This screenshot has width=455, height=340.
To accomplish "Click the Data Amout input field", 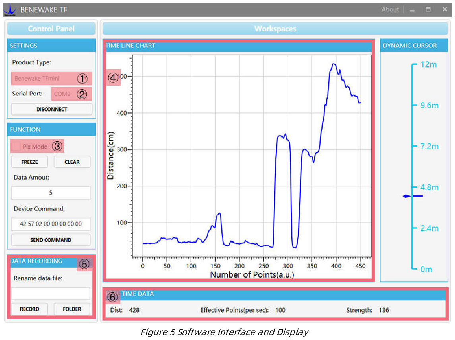I will coord(51,193).
